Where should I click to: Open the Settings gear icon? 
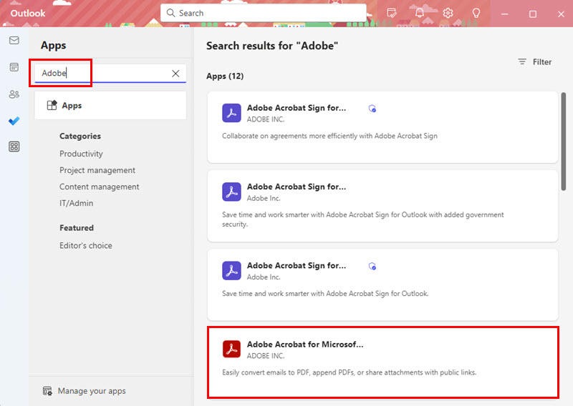click(448, 13)
